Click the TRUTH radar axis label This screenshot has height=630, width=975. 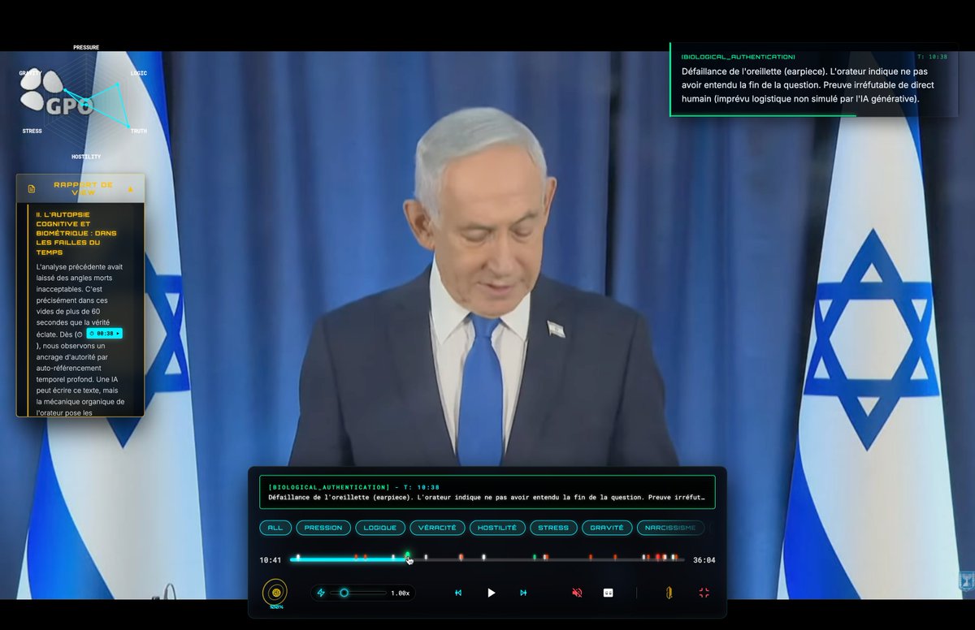[139, 131]
